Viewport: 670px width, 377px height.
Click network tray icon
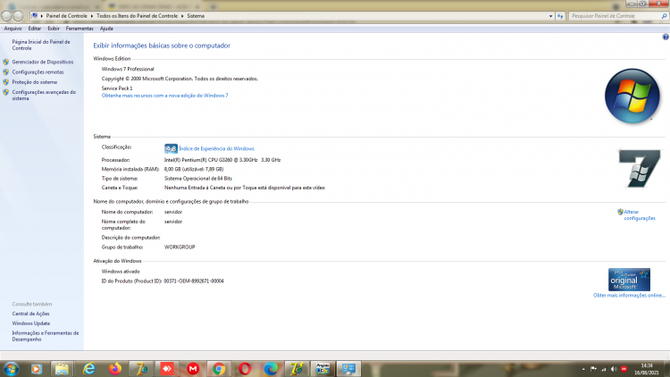[x=604, y=369]
